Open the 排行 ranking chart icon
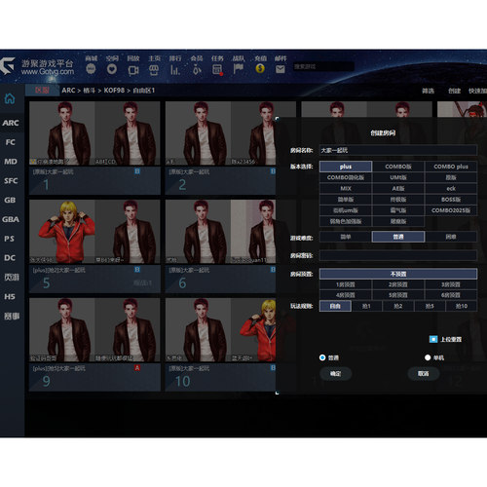This screenshot has width=487, height=487. [x=175, y=69]
